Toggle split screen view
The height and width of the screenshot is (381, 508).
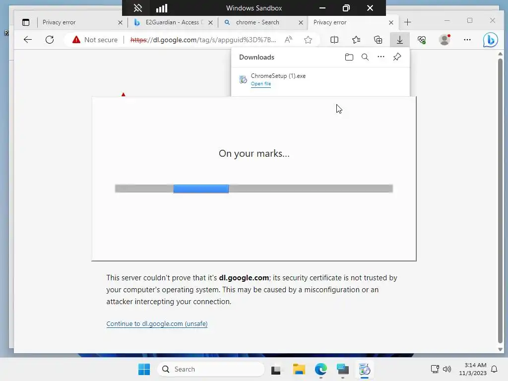pyautogui.click(x=334, y=40)
